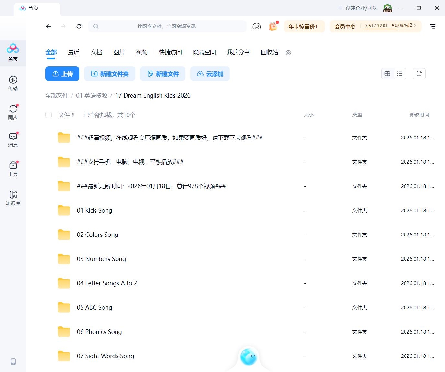
Task: Click the 上传 upload button
Action: pos(62,74)
